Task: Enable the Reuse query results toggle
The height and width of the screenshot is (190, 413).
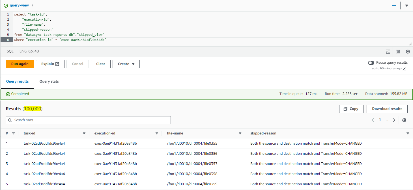Action: 371,63
